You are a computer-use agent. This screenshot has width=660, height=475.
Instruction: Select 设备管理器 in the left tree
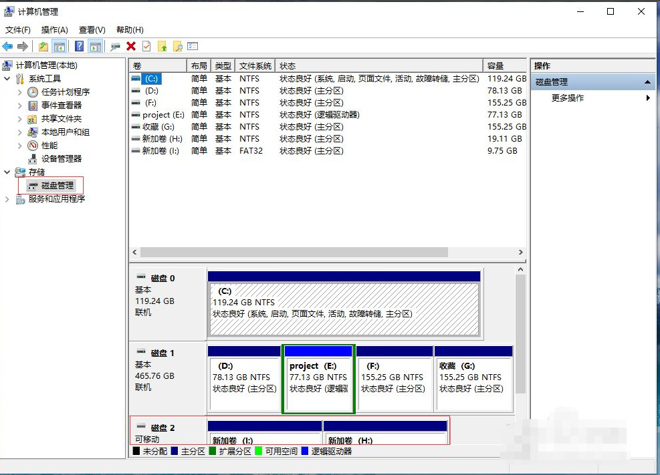[x=61, y=159]
